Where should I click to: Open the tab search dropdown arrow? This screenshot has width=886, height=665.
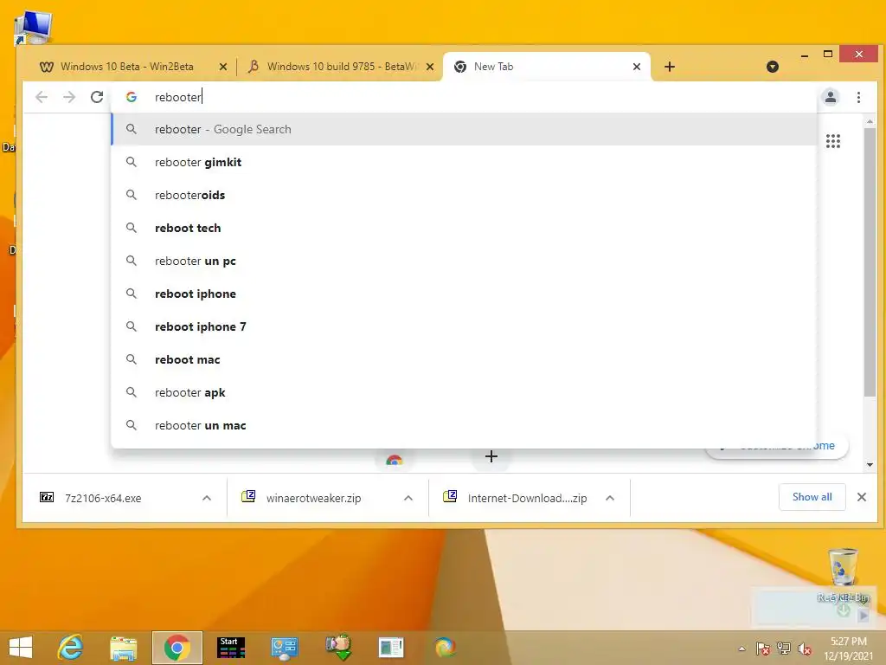tap(773, 67)
